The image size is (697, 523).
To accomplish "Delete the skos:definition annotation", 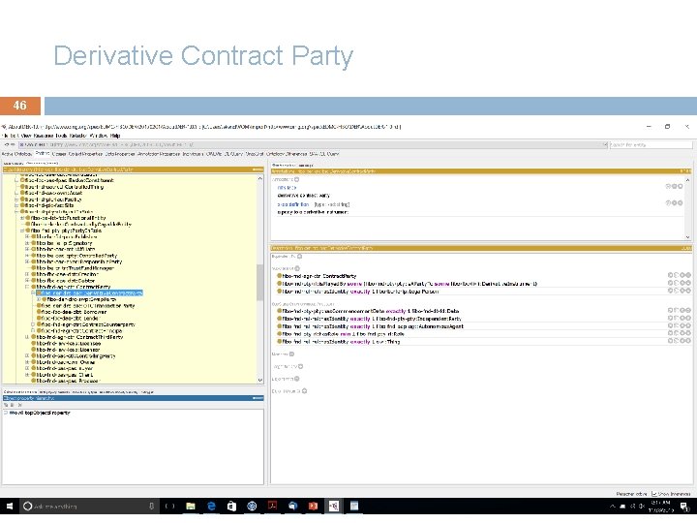I will pyautogui.click(x=674, y=202).
